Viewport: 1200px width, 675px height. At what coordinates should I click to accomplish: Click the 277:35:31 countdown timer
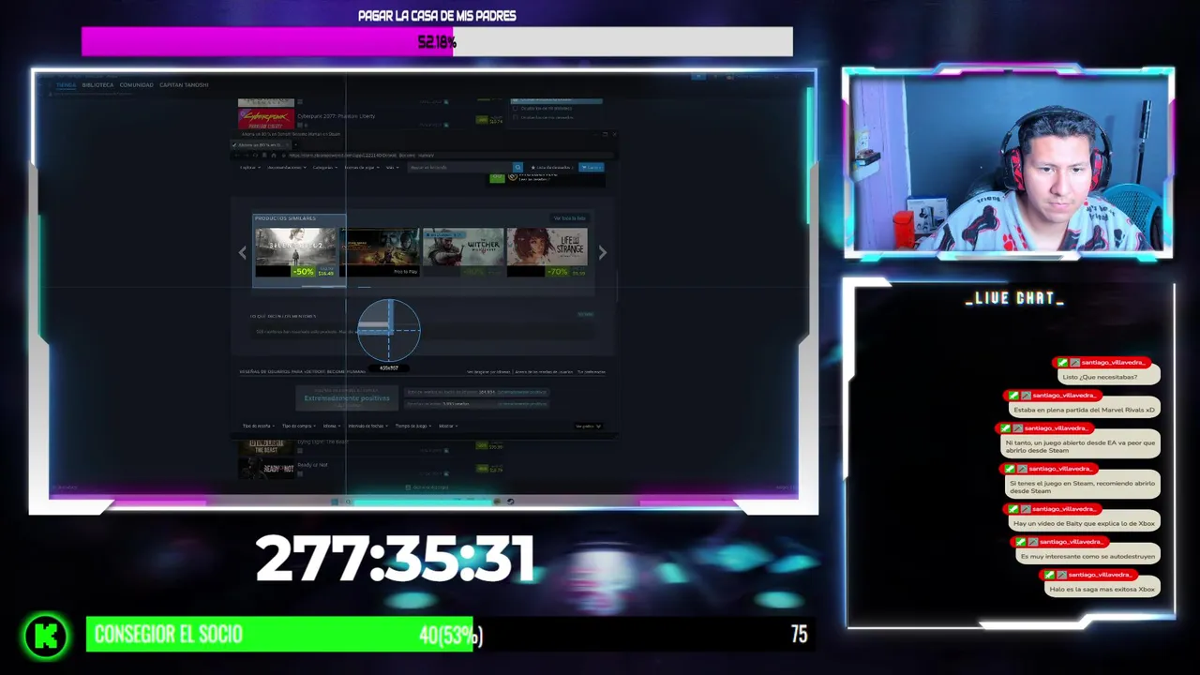[395, 560]
